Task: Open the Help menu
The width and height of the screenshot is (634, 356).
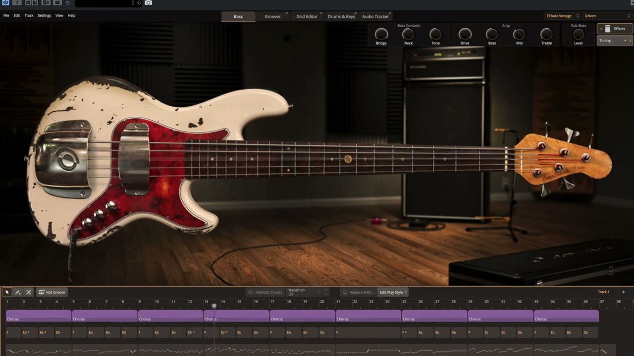Action: pyautogui.click(x=72, y=16)
